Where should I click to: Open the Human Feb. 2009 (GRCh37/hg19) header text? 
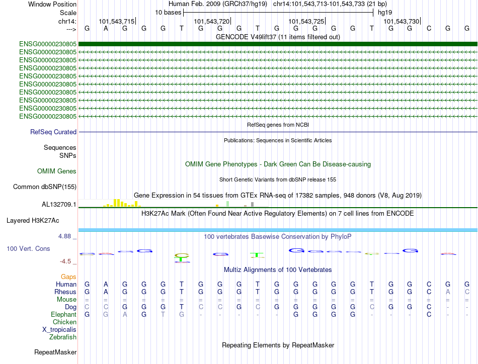pos(218,4)
